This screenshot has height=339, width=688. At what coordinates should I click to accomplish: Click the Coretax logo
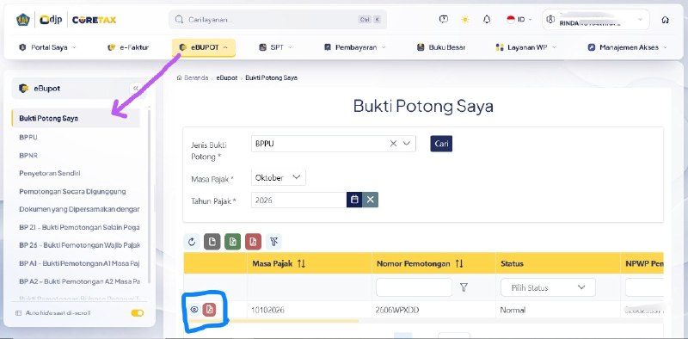pos(94,20)
